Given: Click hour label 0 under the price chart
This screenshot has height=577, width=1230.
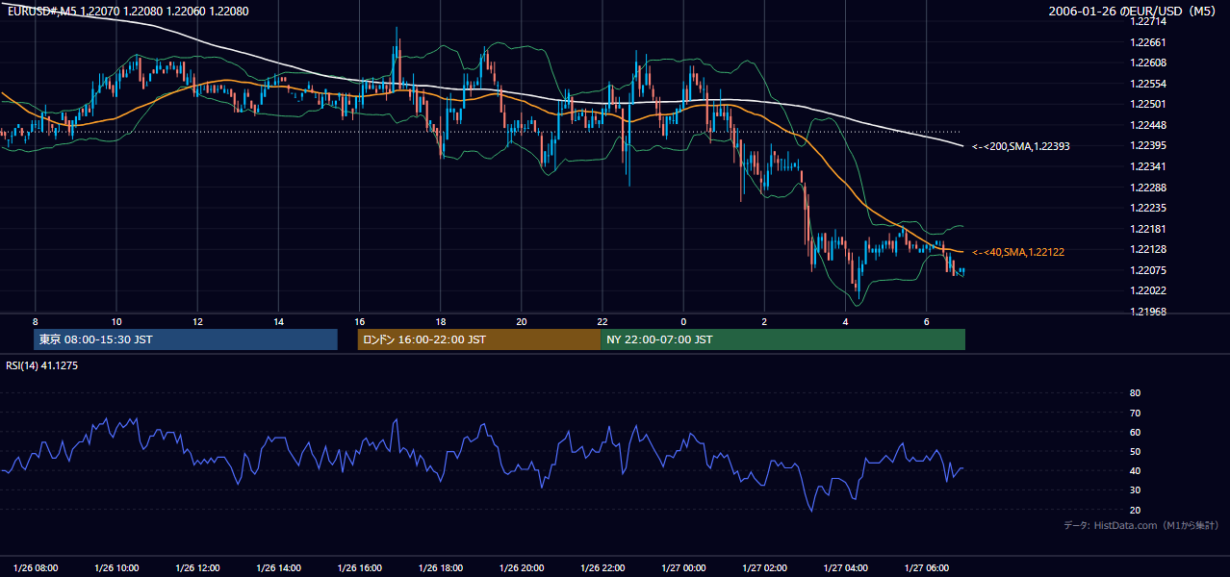Looking at the screenshot, I should (683, 321).
